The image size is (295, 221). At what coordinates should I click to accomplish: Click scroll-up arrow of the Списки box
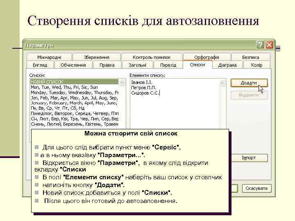tap(122, 82)
